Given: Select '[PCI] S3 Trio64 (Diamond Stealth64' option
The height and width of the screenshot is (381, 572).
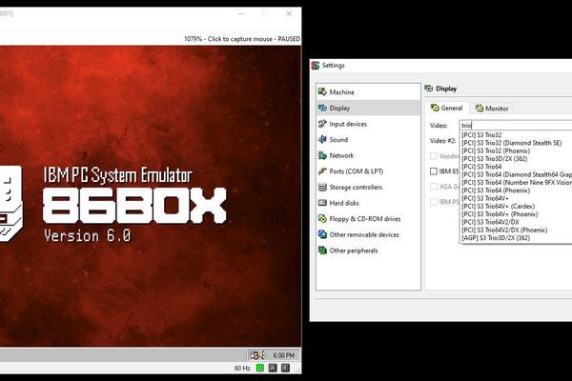Looking at the screenshot, I should [x=516, y=174].
